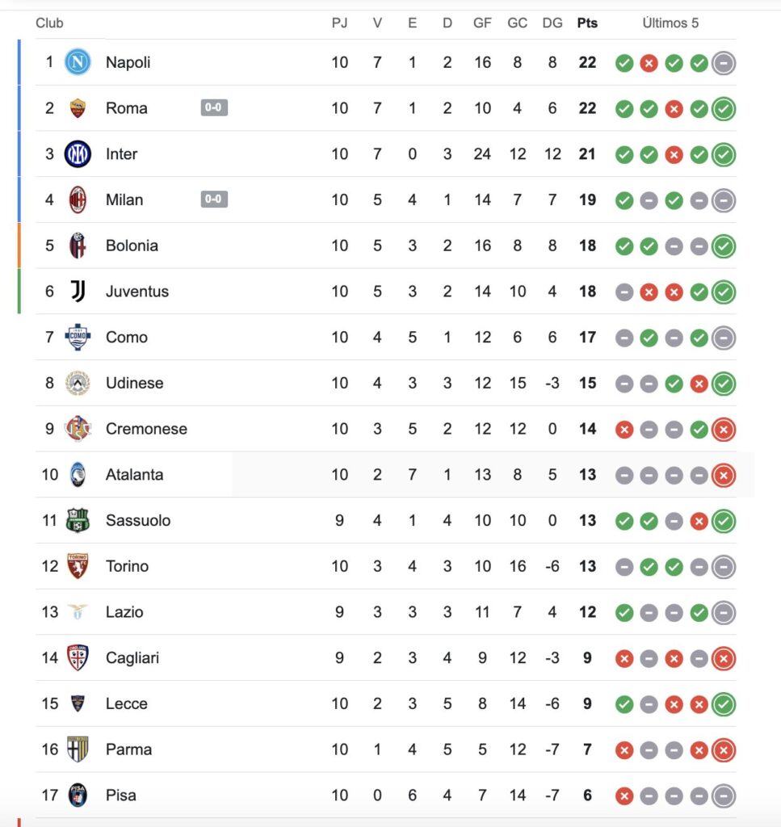
Task: Click the Pts column header
Action: coord(587,23)
